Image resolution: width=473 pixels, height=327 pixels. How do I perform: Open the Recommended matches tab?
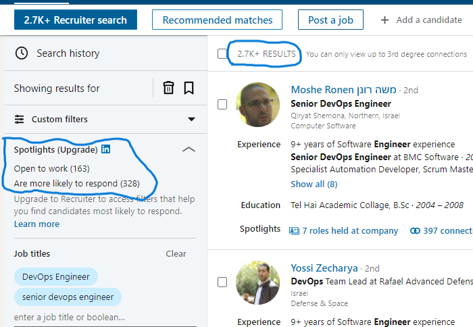(x=218, y=20)
